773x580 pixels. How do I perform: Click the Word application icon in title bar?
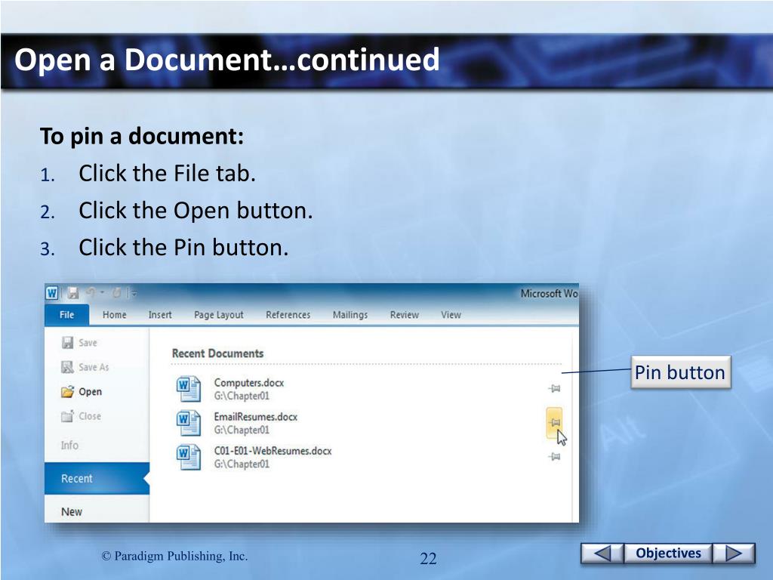(52, 293)
